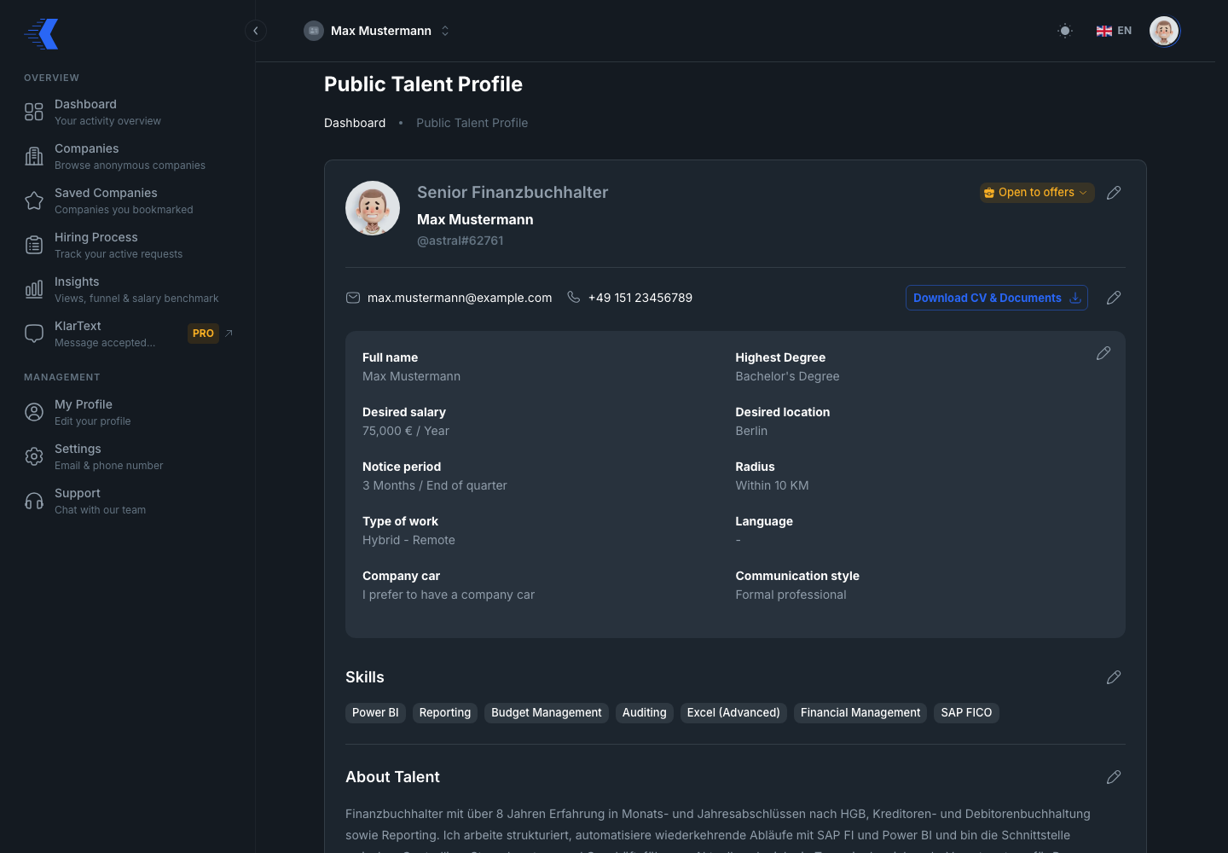The image size is (1228, 853).
Task: Edit Skills section with pencil icon
Action: (x=1114, y=677)
